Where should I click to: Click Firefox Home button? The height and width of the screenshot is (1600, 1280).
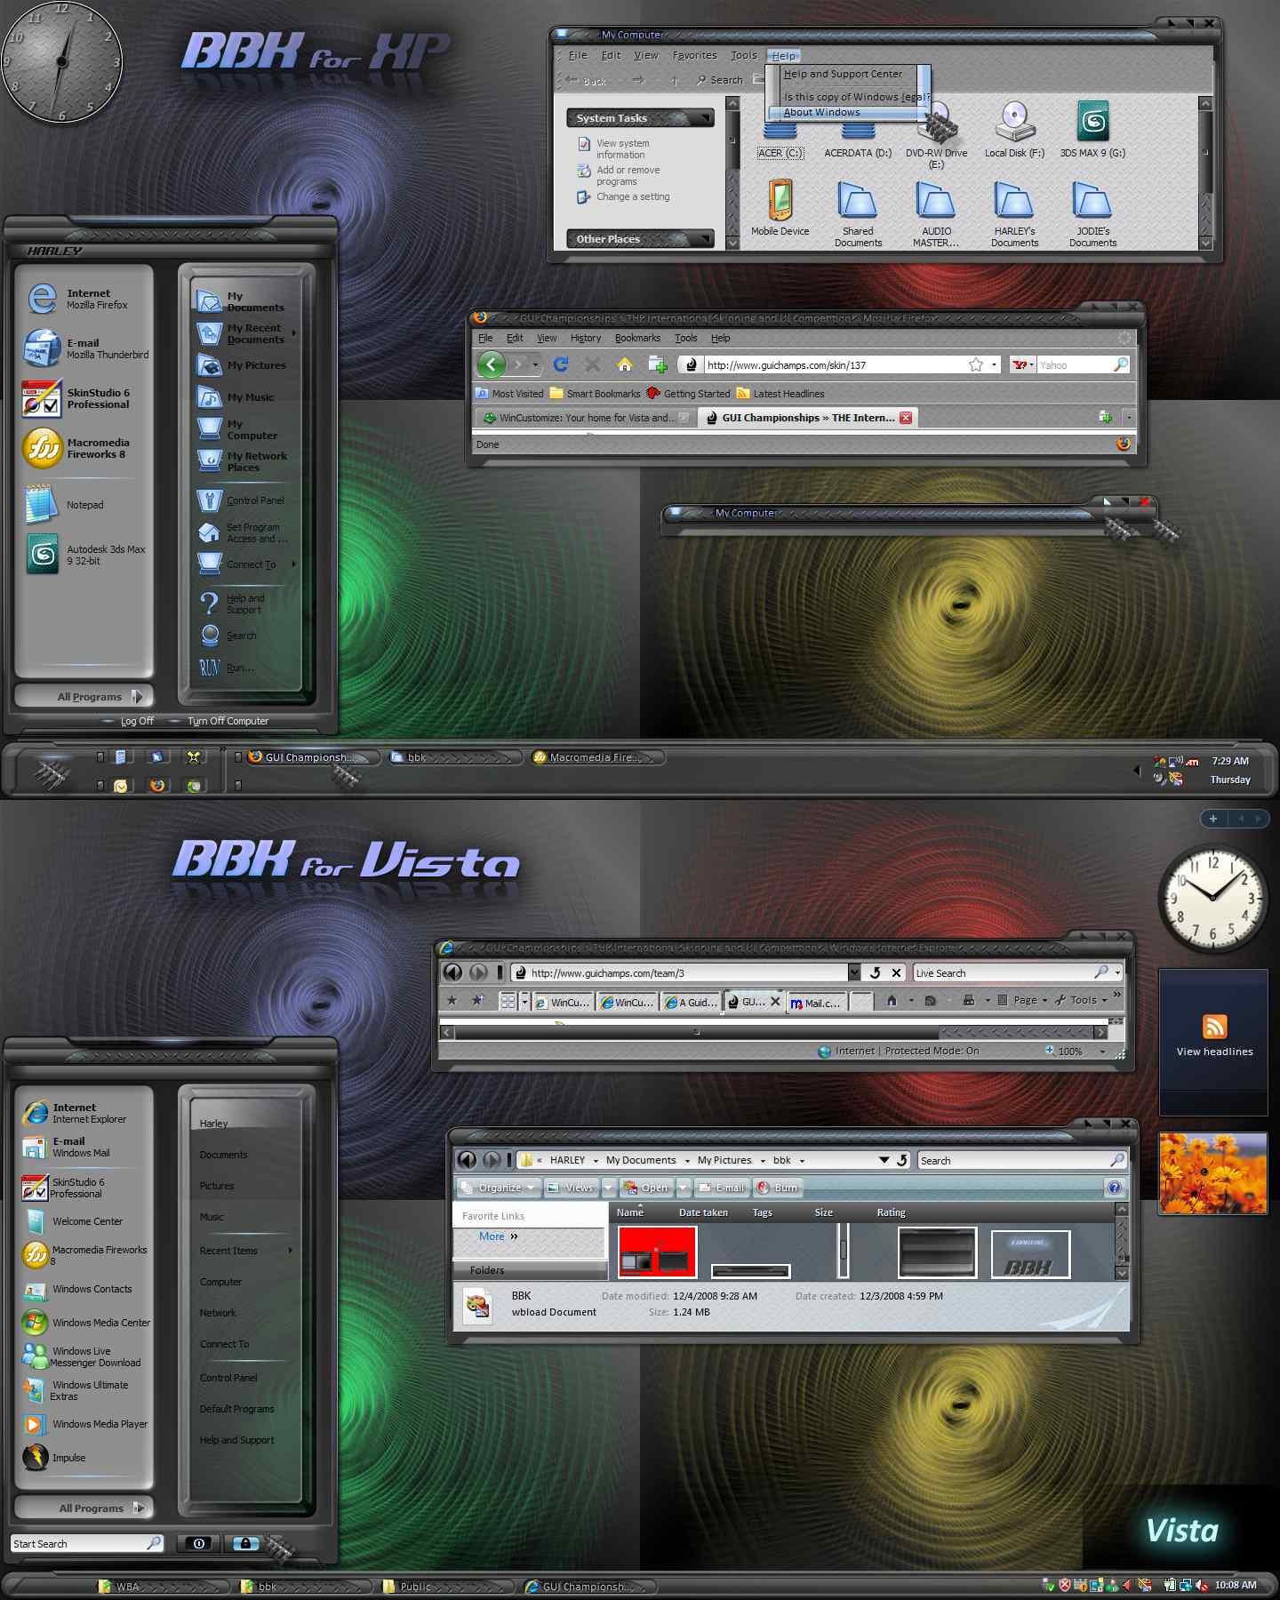click(x=625, y=364)
